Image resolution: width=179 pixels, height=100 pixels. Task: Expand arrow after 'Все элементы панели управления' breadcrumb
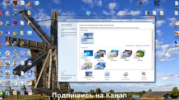pos(101,20)
